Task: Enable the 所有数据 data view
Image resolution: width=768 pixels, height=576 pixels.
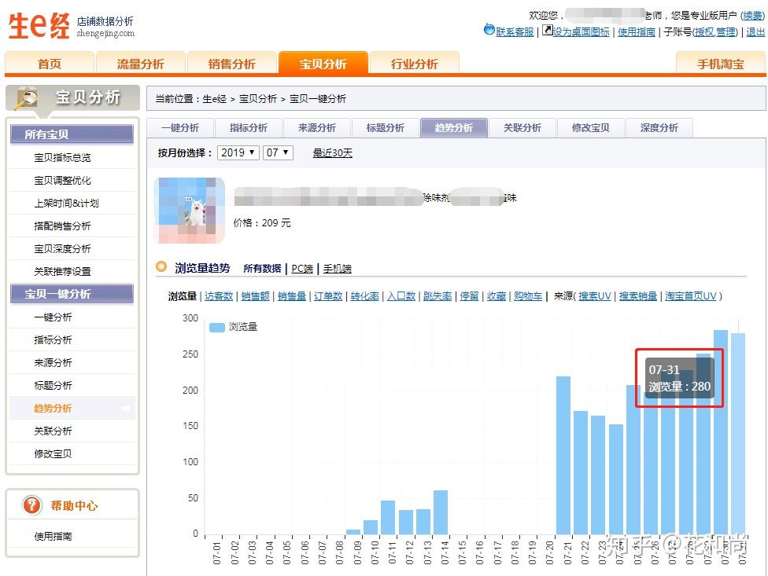Action: click(262, 268)
